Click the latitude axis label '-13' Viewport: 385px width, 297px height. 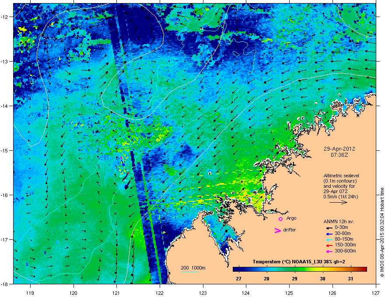tap(5, 62)
